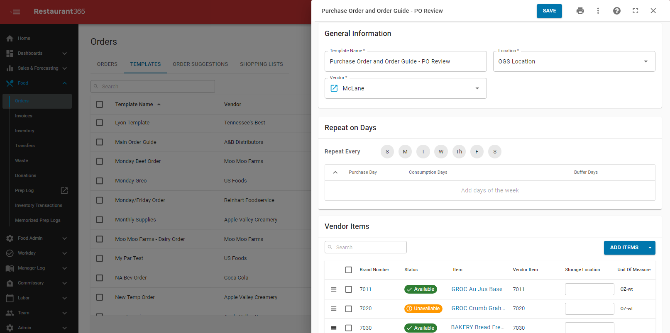
Task: Check vendor item 7011 checkbox
Action: [349, 289]
